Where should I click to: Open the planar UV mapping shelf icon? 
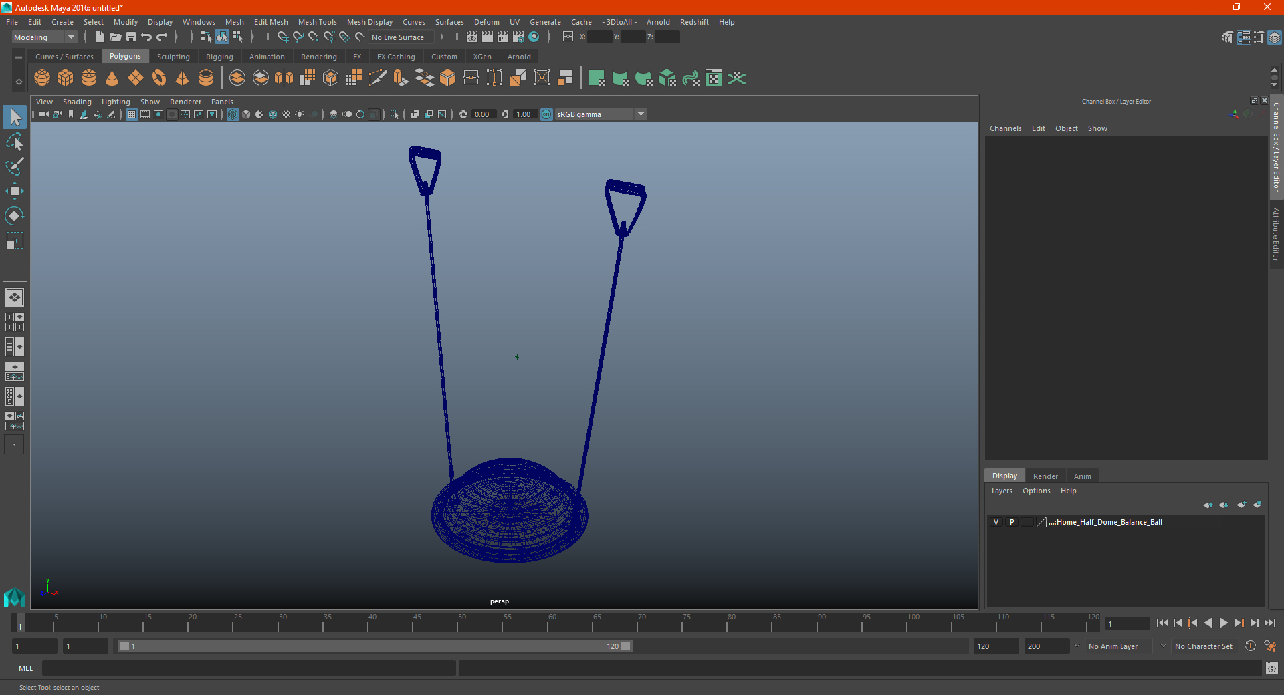point(597,78)
